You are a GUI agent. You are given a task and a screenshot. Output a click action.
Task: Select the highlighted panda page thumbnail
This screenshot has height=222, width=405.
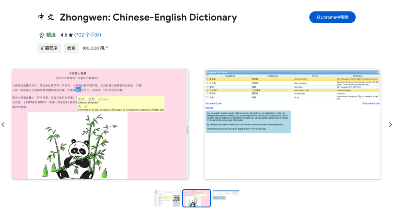tap(197, 198)
